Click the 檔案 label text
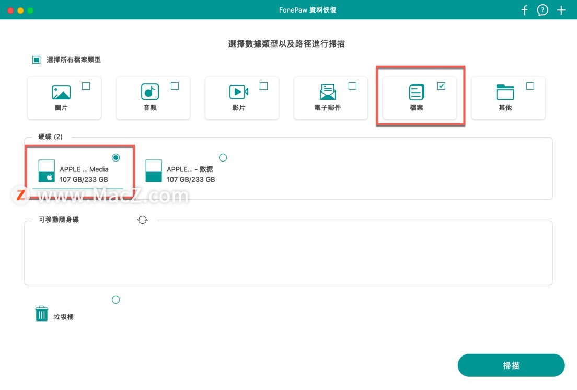Screen dimensions: 577x390 pos(417,108)
